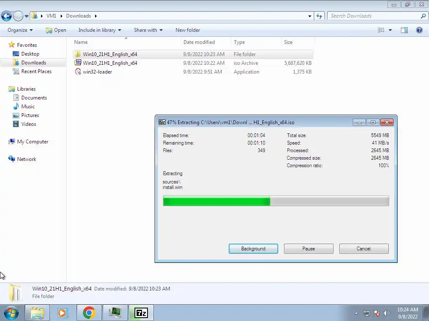Open the Pictures library
The width and height of the screenshot is (429, 321).
pyautogui.click(x=30, y=115)
